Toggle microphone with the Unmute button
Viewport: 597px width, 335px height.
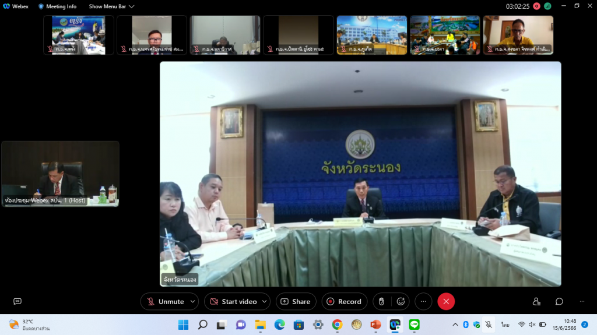(x=165, y=301)
